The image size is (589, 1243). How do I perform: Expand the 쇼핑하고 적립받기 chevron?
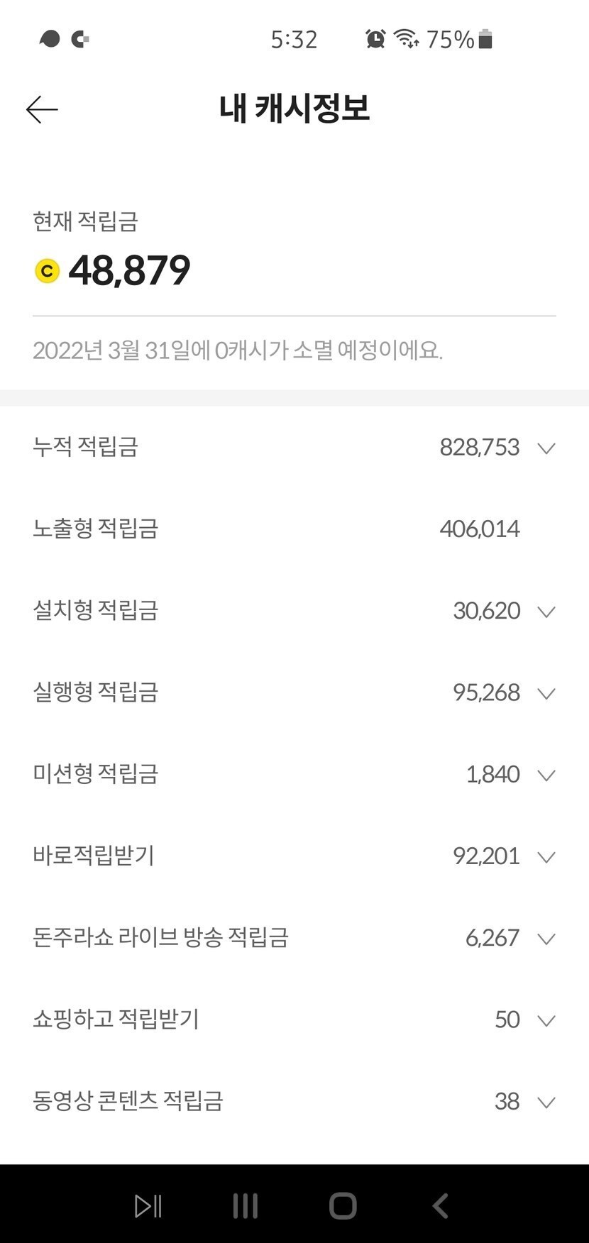tap(546, 1020)
